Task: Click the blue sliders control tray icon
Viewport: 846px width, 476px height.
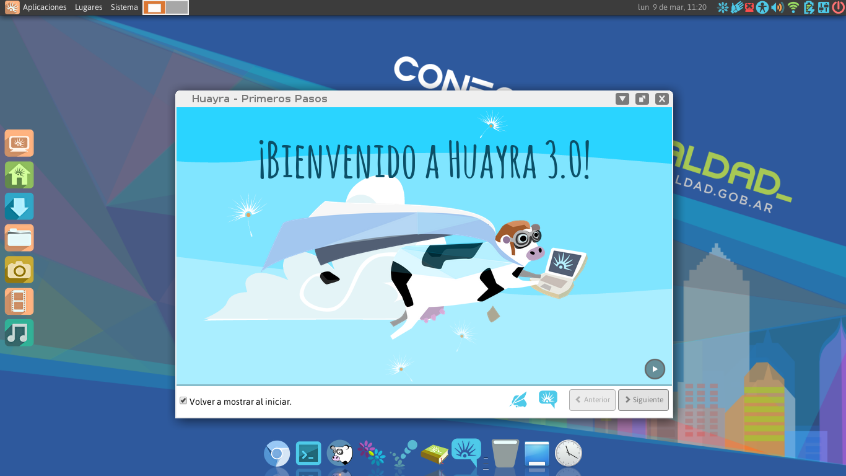Action: [823, 7]
